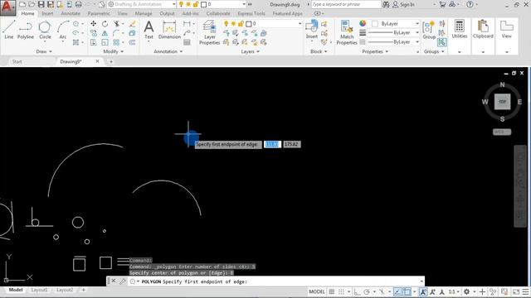
Task: Toggle snap mode in status bar
Action: (x=341, y=291)
